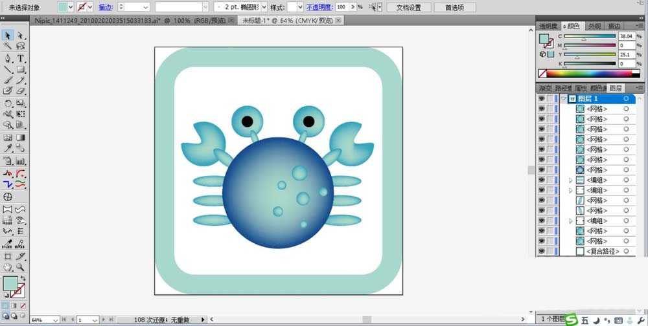This screenshot has height=326, width=648.
Task: Set paint mode to Gradient in toolbox
Action: [x=14, y=306]
